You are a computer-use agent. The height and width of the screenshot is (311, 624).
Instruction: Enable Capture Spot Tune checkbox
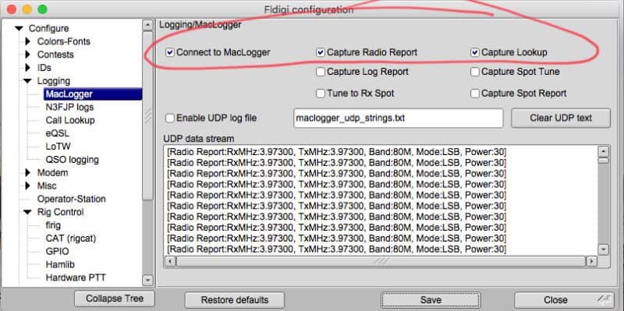475,72
